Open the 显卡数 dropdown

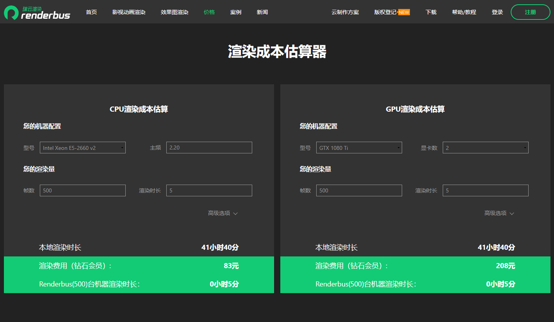(486, 148)
